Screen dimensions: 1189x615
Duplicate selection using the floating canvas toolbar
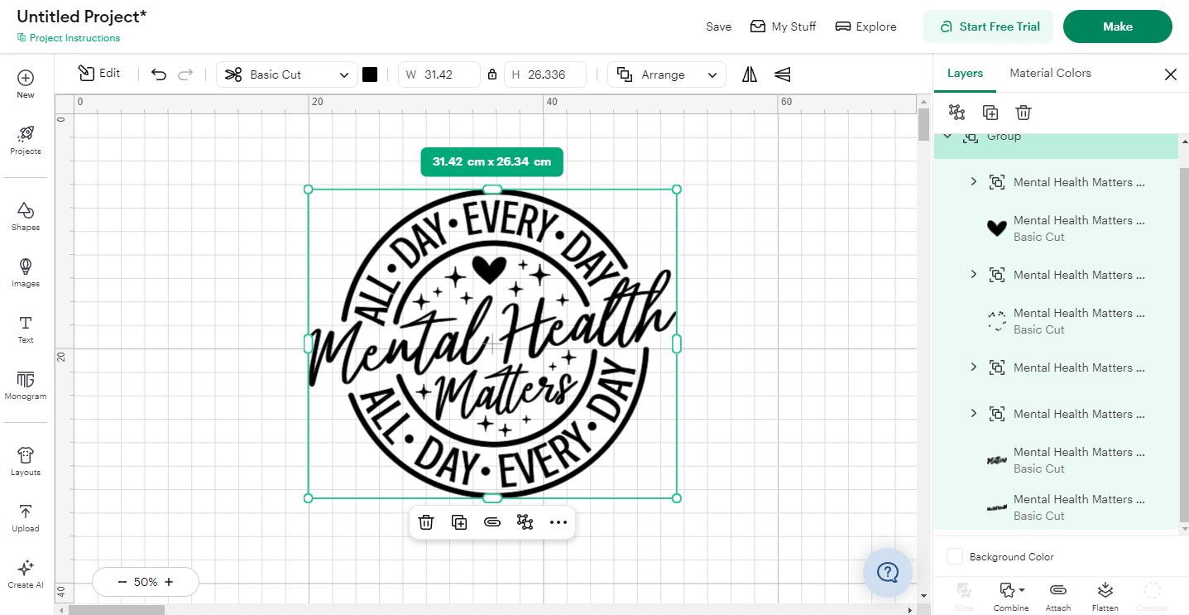click(x=459, y=522)
